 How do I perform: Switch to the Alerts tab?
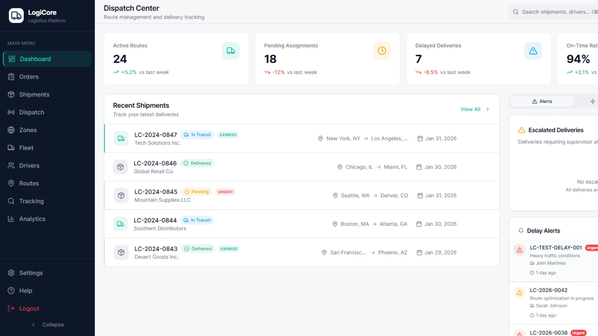[542, 101]
